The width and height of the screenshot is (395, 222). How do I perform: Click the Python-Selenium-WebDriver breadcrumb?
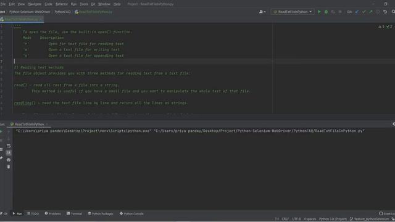[x=30, y=12]
